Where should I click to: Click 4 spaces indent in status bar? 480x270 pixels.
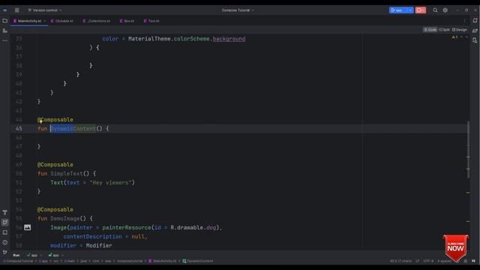(x=444, y=261)
